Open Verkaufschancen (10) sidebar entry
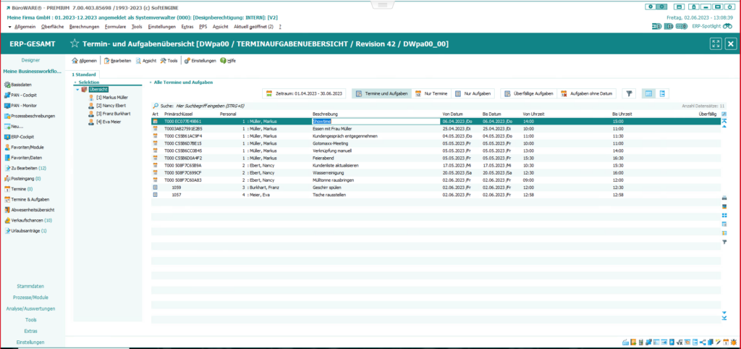 pyautogui.click(x=28, y=220)
